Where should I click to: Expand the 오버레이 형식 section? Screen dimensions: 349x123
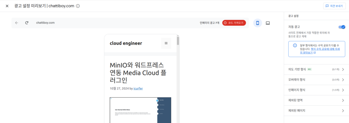point(316,80)
